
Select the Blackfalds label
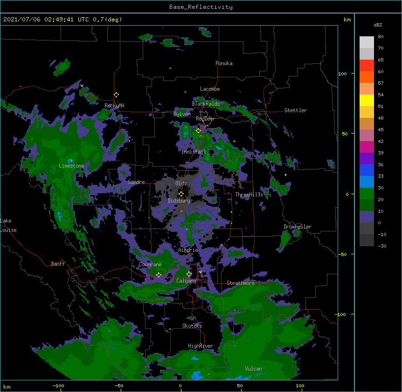click(x=206, y=104)
